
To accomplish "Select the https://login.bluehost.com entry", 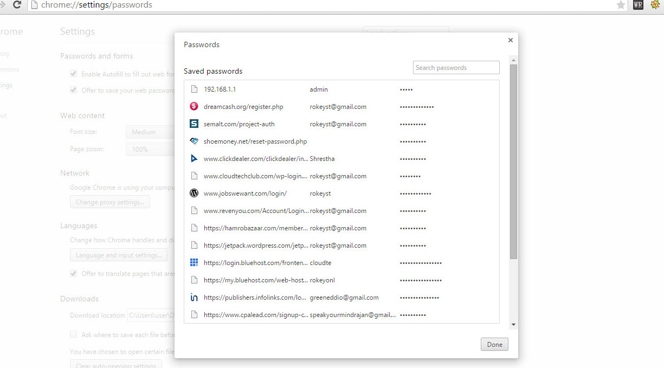I will click(x=255, y=263).
